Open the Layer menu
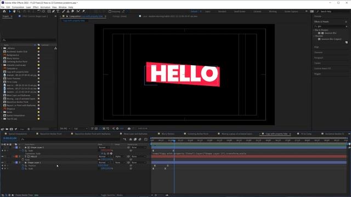Screen dimensions: 351x197 pyautogui.click(x=29, y=7)
